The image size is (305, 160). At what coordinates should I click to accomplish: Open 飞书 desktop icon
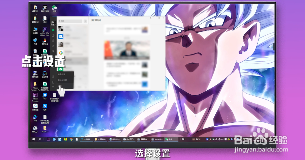pos(35,118)
